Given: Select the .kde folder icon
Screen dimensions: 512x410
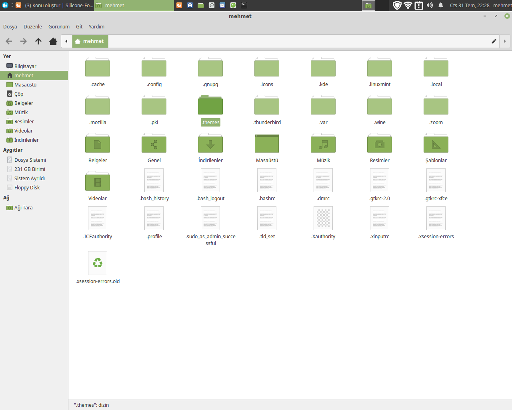Looking at the screenshot, I should 323,67.
